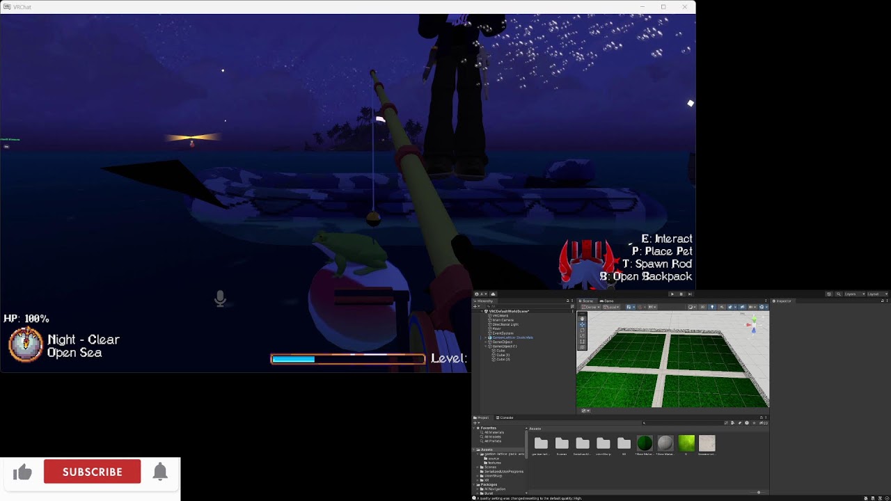Click the Project search field
The image size is (891, 501).
pyautogui.click(x=682, y=423)
